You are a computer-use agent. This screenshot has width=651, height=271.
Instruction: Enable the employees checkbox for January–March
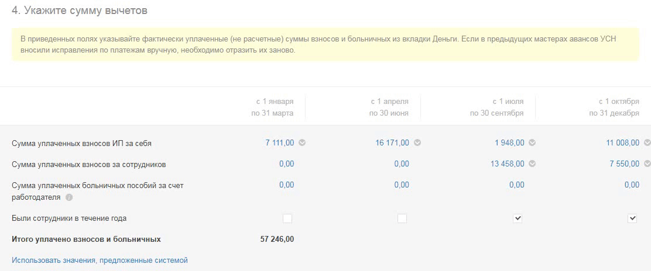tap(287, 218)
